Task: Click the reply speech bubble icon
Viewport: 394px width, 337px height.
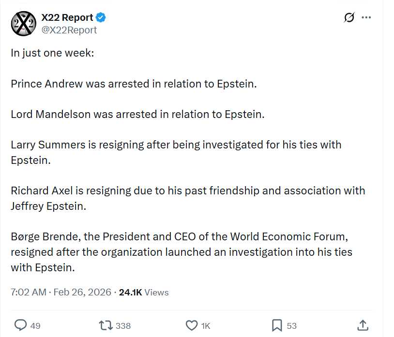Action: 20,325
